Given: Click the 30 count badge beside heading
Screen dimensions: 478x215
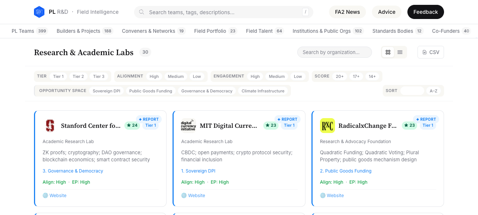Looking at the screenshot, I should [145, 52].
